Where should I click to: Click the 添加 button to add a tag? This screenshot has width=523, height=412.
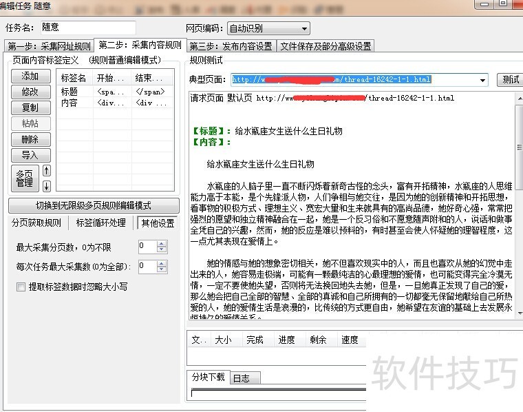[x=30, y=76]
